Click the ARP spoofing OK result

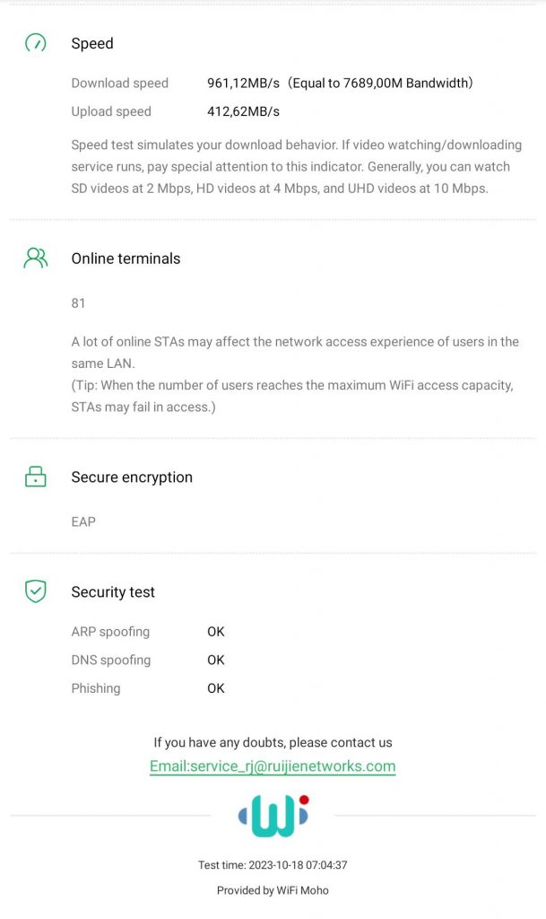click(x=216, y=632)
